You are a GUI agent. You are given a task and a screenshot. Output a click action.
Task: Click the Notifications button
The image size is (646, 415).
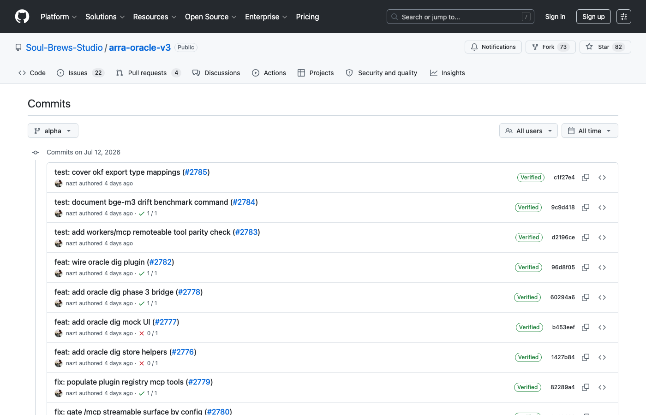[x=493, y=47]
